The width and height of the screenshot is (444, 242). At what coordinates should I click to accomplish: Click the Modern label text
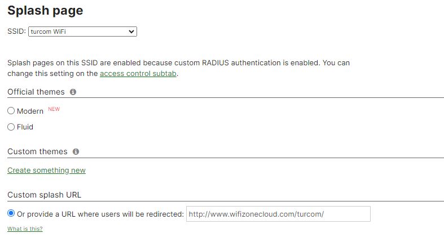[30, 111]
